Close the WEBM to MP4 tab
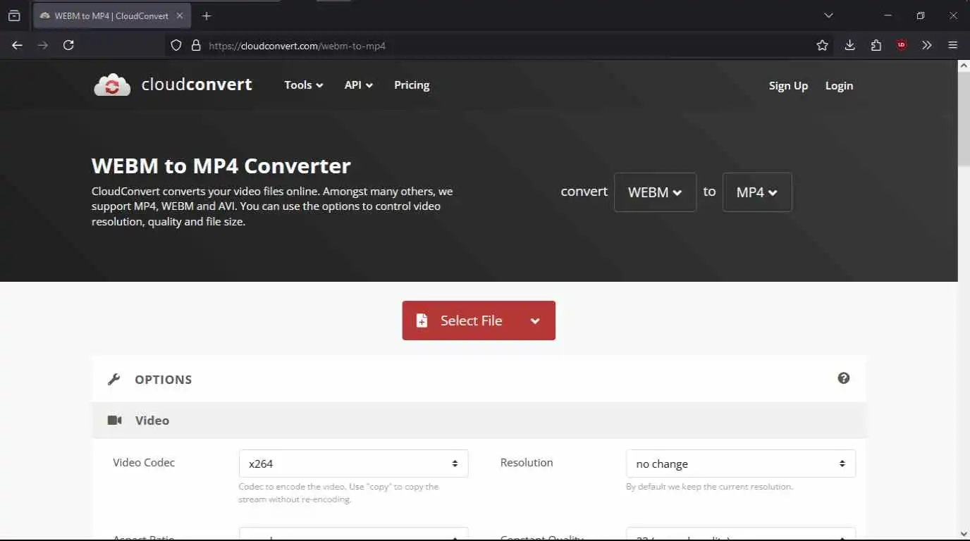The image size is (970, 541). pos(180,15)
